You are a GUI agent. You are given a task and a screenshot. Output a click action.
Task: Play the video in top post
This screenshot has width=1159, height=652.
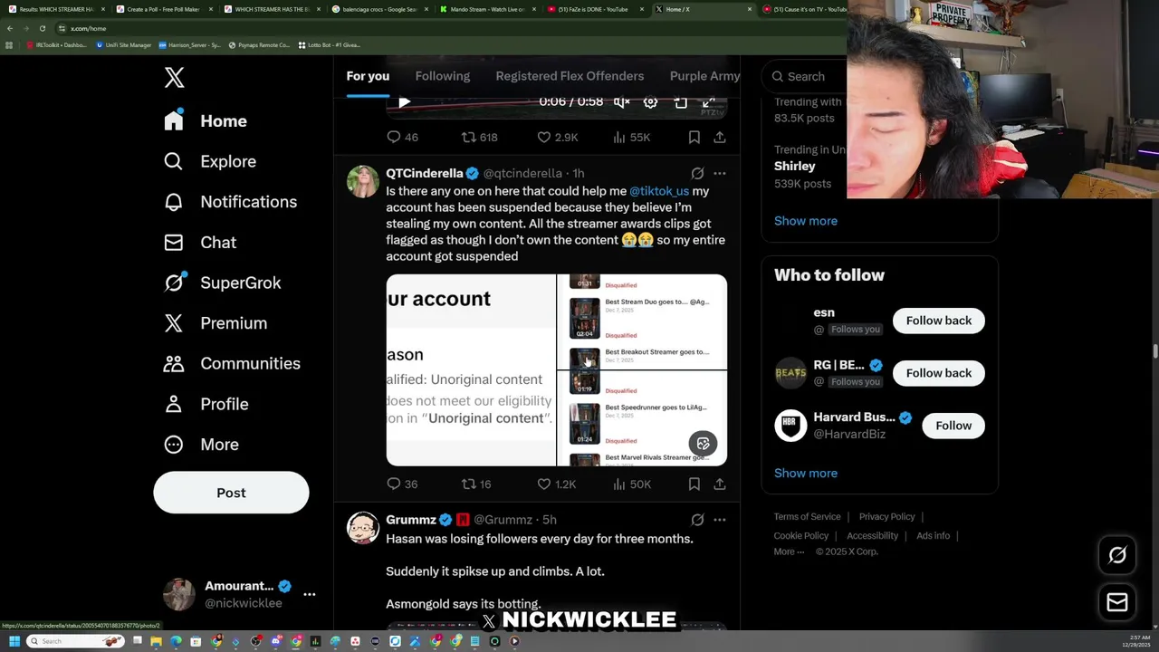tap(404, 102)
